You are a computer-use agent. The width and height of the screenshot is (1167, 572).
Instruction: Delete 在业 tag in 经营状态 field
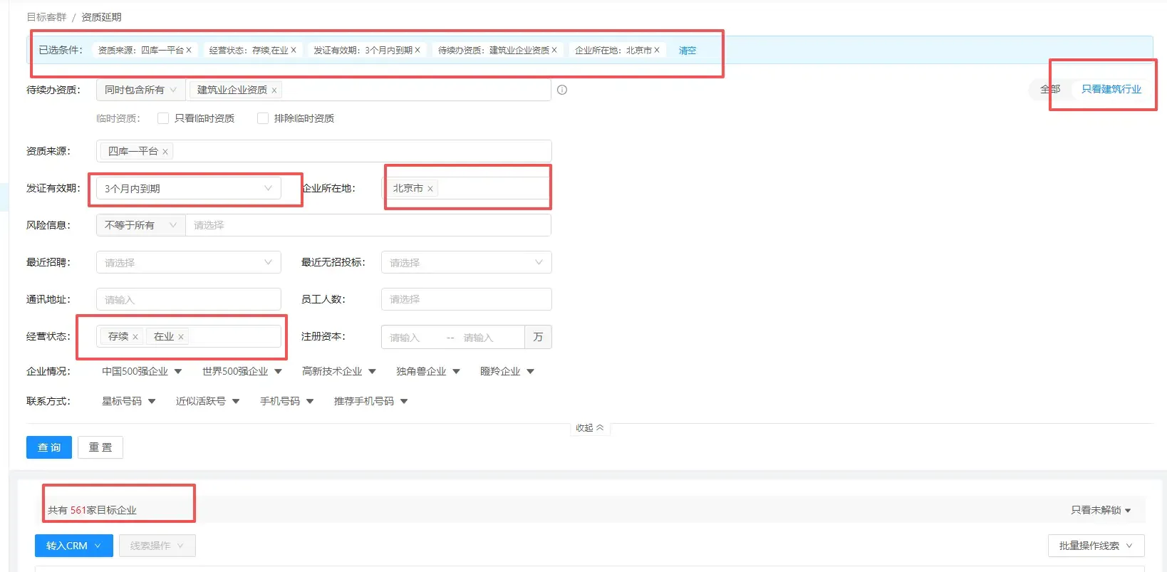(181, 337)
